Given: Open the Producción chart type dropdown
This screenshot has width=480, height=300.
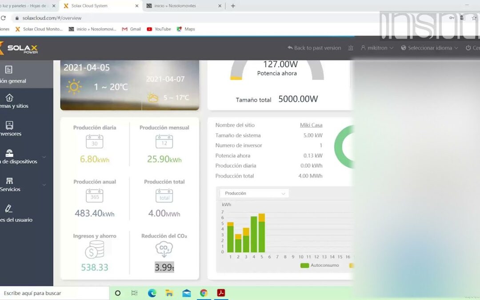Looking at the screenshot, I should click(x=254, y=193).
